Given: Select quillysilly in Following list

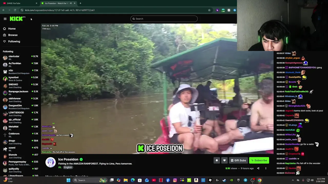Looking at the screenshot, I should (20, 170).
